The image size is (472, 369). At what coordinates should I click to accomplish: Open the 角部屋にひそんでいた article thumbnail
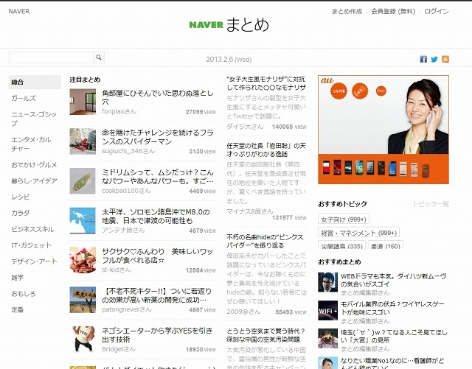83,102
